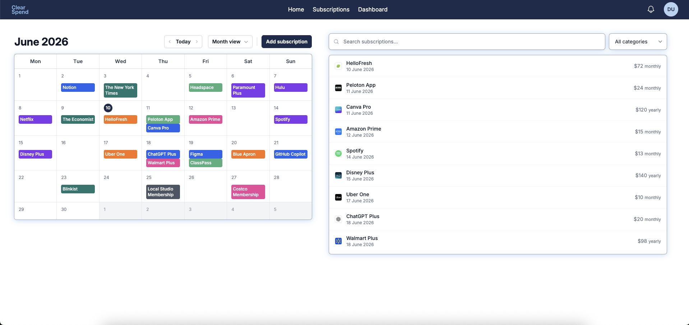The width and height of the screenshot is (689, 325).
Task: Open the GitHub Copilot calendar event
Action: 291,154
